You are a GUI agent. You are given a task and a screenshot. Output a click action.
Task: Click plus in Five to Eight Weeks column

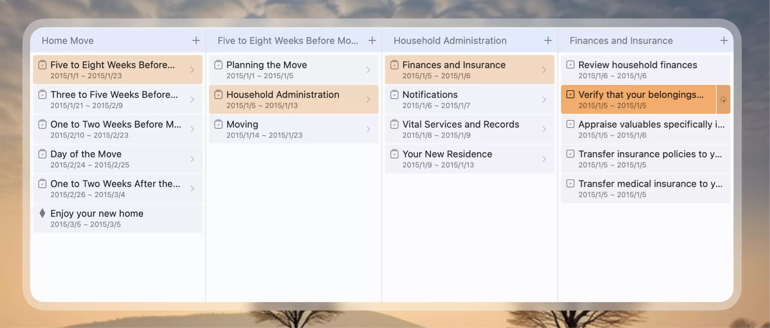click(372, 41)
